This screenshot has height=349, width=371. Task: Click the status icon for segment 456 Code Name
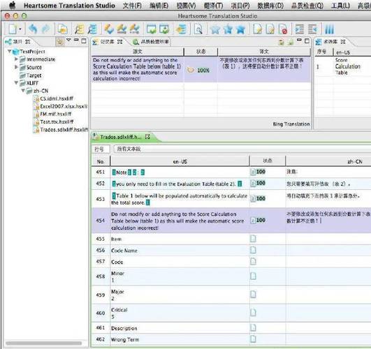(253, 250)
